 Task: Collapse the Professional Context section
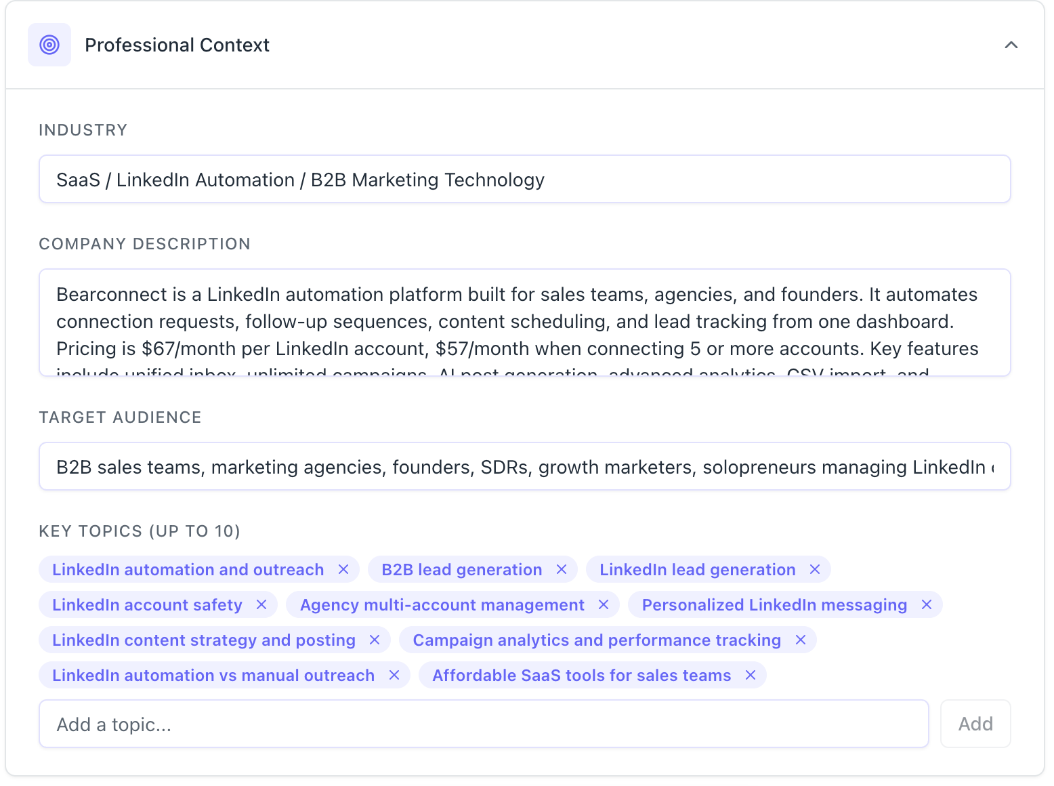tap(1011, 45)
